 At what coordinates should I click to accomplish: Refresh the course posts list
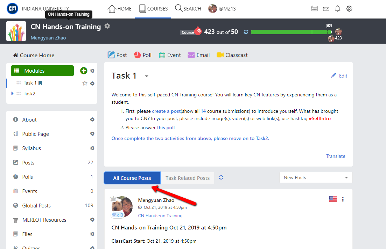click(x=221, y=177)
